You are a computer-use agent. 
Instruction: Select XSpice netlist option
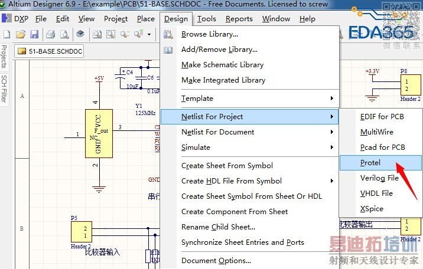380,209
